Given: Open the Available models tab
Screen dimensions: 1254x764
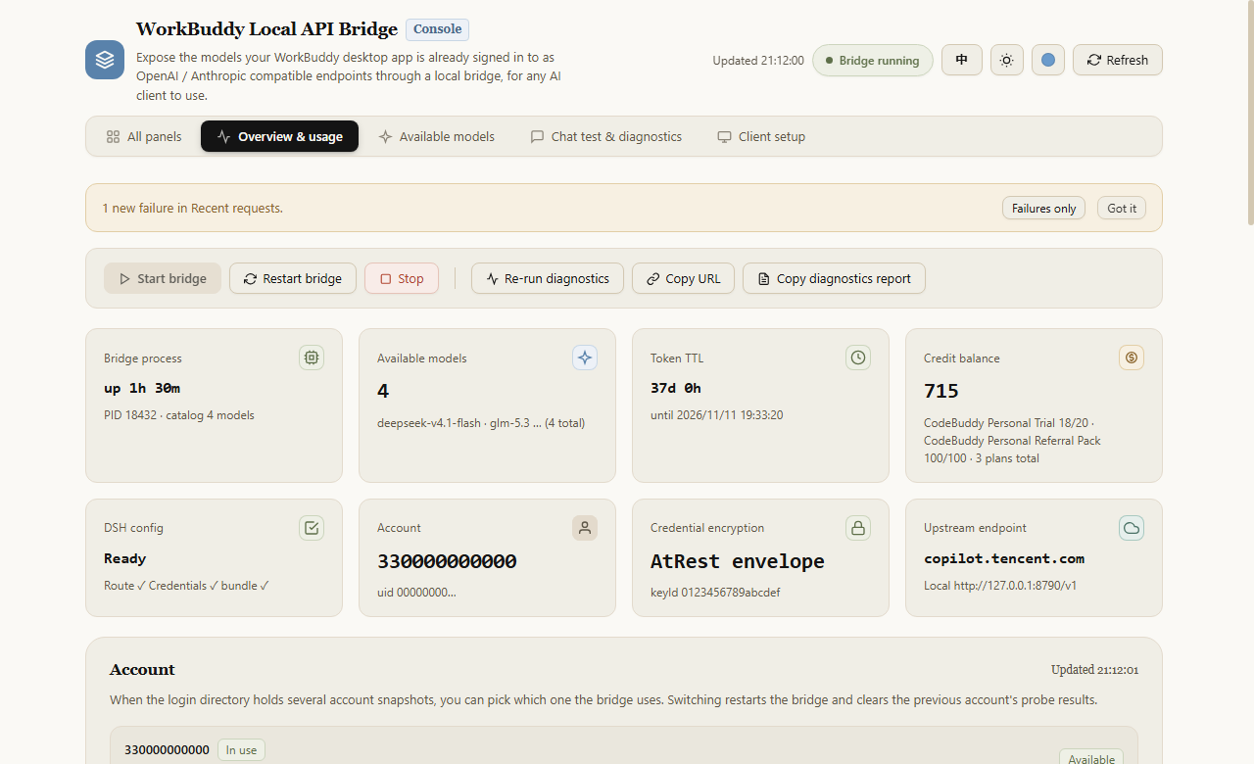Looking at the screenshot, I should pos(436,136).
